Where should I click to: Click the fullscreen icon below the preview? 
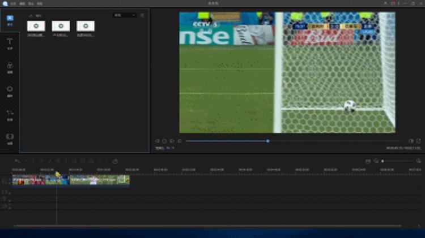pos(419,141)
